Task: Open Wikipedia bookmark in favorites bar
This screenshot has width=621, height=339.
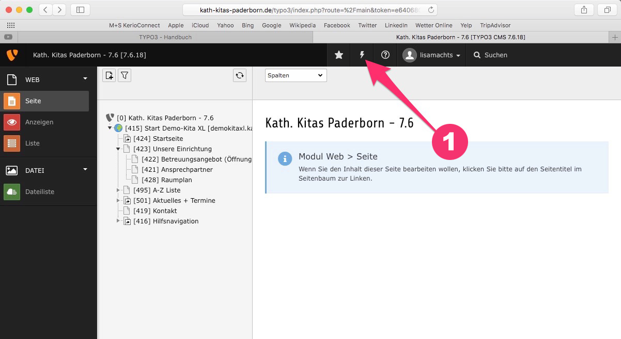Action: pos(302,25)
